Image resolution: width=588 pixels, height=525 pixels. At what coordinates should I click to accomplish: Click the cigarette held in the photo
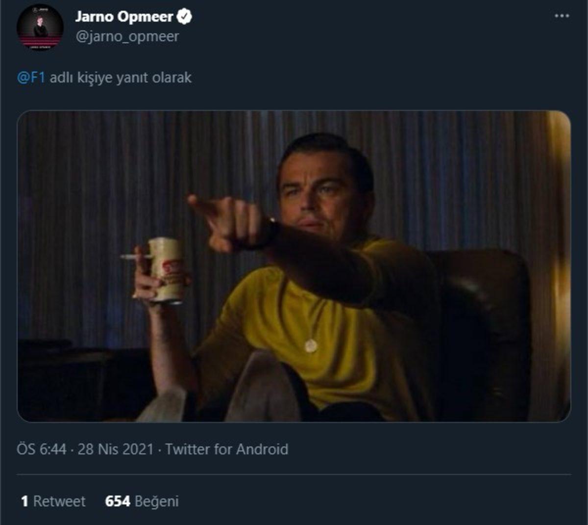coord(131,257)
